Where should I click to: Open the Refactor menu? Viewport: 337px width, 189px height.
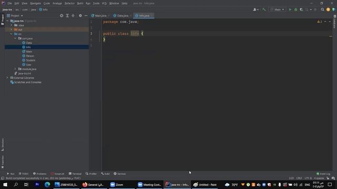click(70, 4)
